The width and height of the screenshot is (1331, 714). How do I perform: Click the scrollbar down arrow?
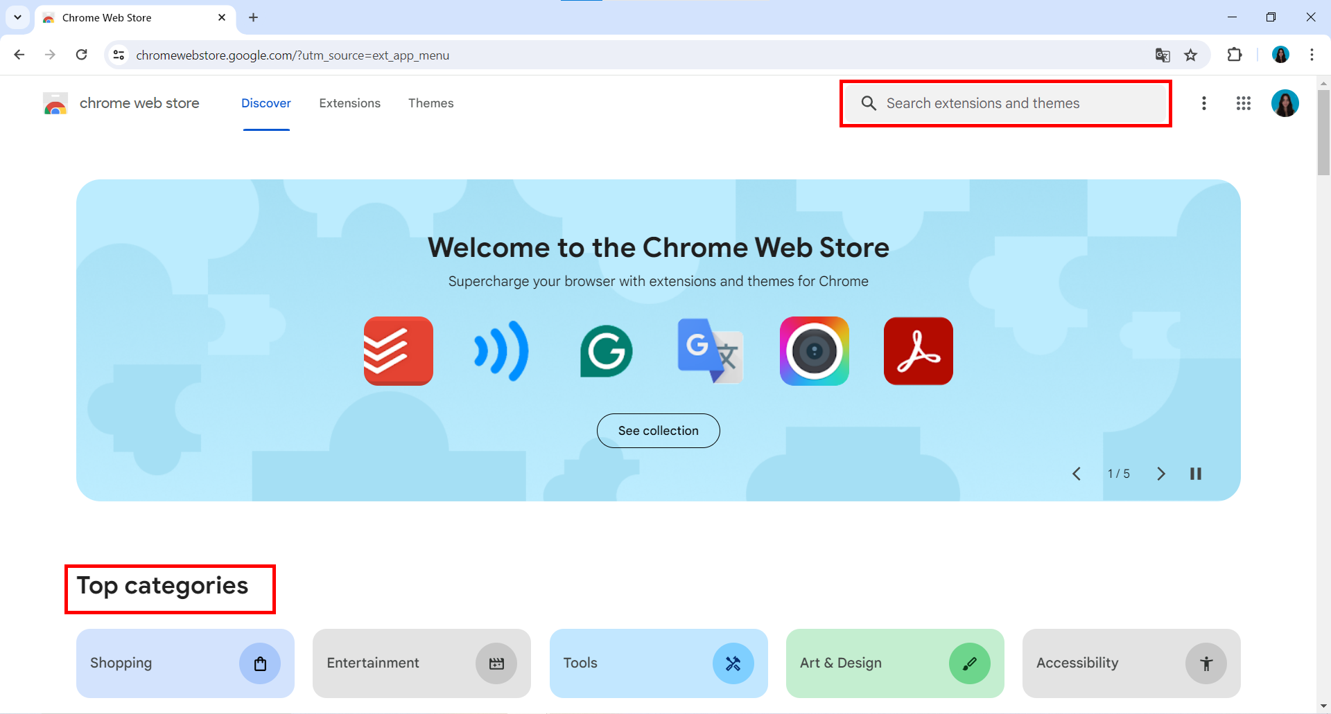tap(1323, 706)
